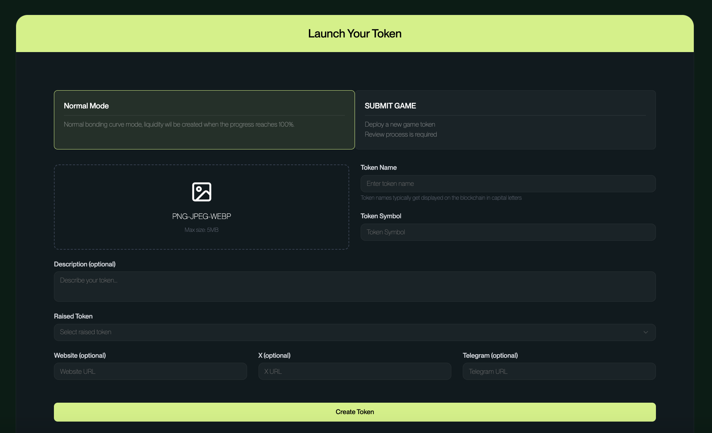Click the Description (optional) label

tap(85, 264)
